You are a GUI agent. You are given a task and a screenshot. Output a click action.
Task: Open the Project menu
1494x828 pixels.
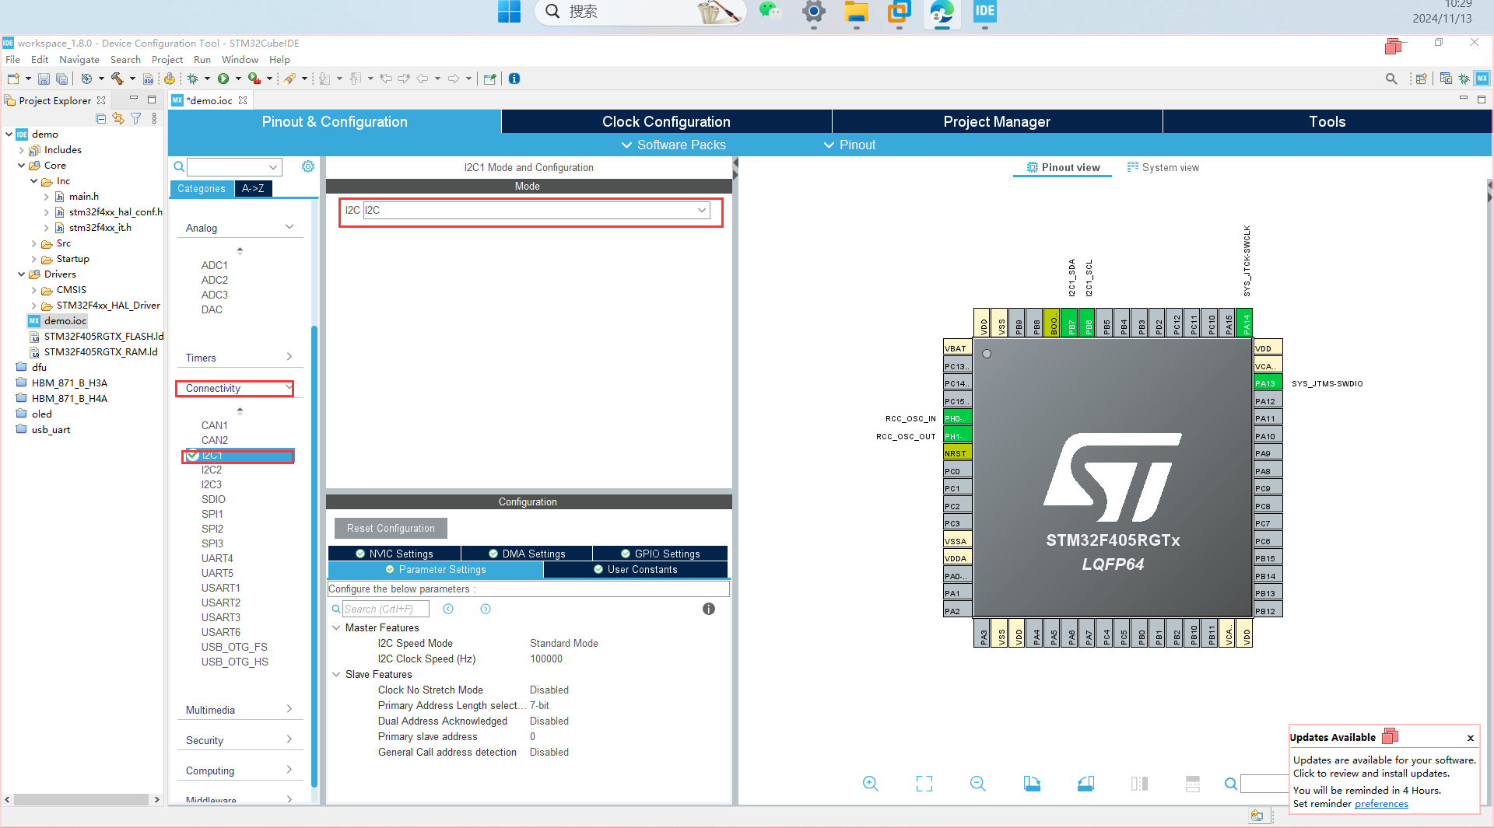(167, 59)
